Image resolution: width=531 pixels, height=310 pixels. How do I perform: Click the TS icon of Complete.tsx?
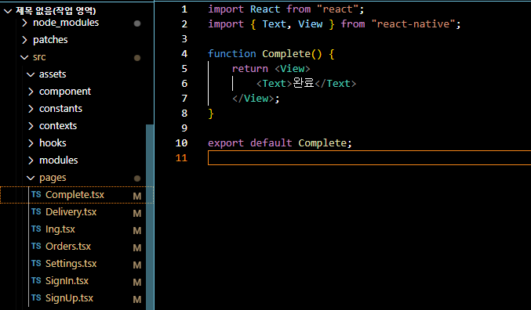click(36, 194)
